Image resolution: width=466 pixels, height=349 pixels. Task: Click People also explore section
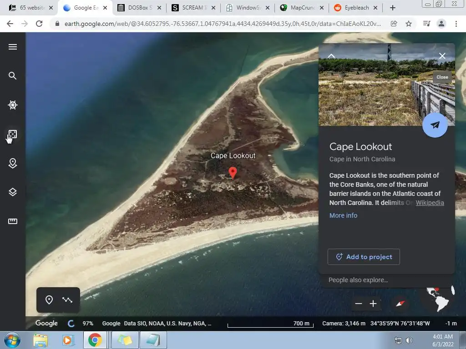358,280
